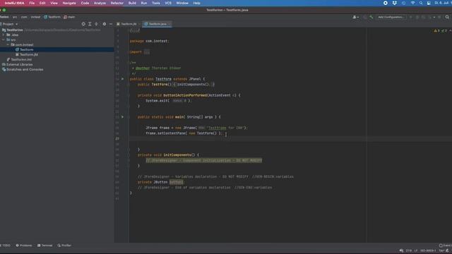Click run gutter arrow beside class Testform

[x=122, y=79]
